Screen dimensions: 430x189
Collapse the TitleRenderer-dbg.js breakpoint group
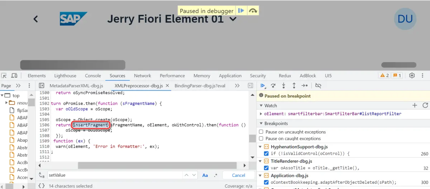pos(261,161)
